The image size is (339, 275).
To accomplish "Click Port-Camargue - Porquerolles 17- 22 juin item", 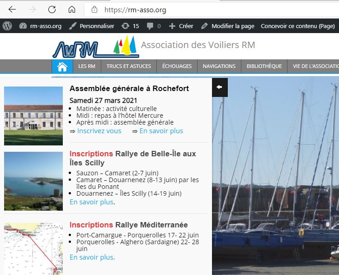I will [x=137, y=235].
